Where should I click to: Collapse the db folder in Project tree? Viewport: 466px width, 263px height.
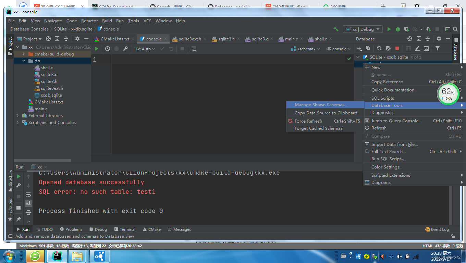click(x=24, y=61)
